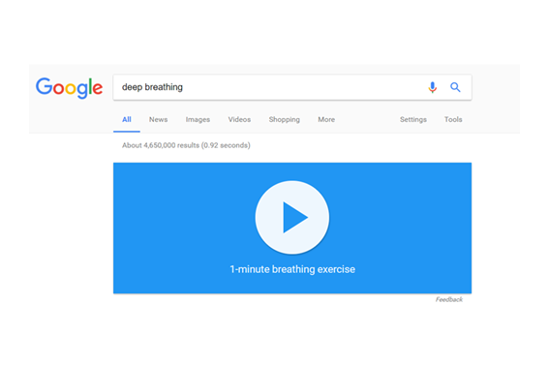Select the All results tab
Screen dimensions: 549x366
click(127, 119)
